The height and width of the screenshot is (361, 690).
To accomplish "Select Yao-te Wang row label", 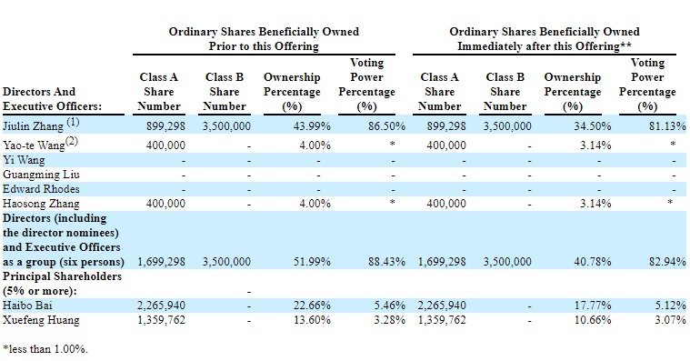I will point(40,144).
